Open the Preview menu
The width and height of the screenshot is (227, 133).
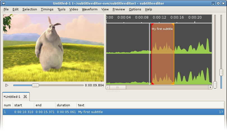tap(119, 10)
